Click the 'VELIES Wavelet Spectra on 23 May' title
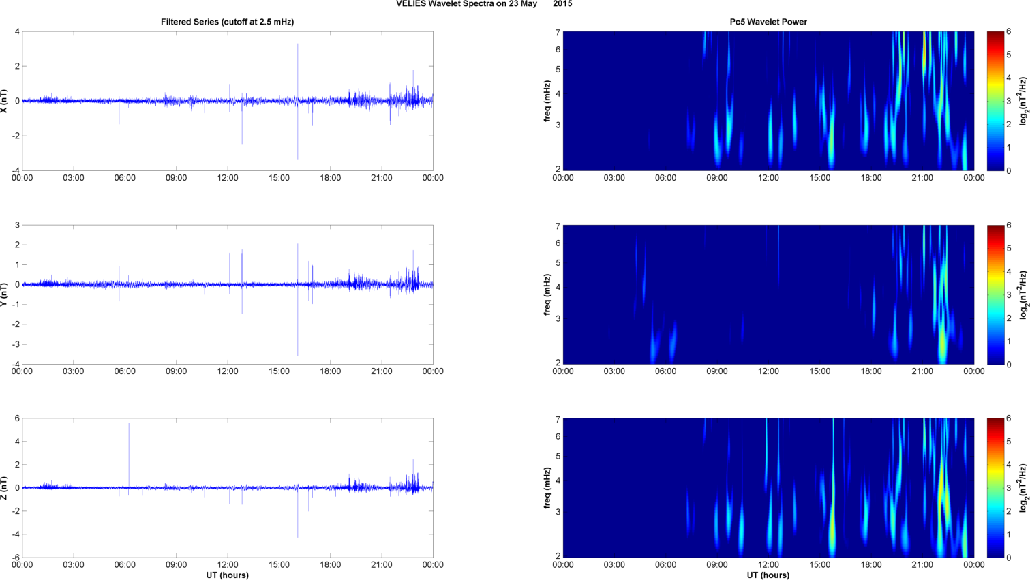This screenshot has height=580, width=1030. point(467,4)
